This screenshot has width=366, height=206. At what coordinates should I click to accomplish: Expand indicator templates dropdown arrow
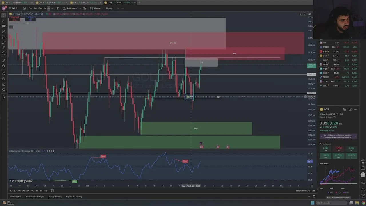pos(80,8)
